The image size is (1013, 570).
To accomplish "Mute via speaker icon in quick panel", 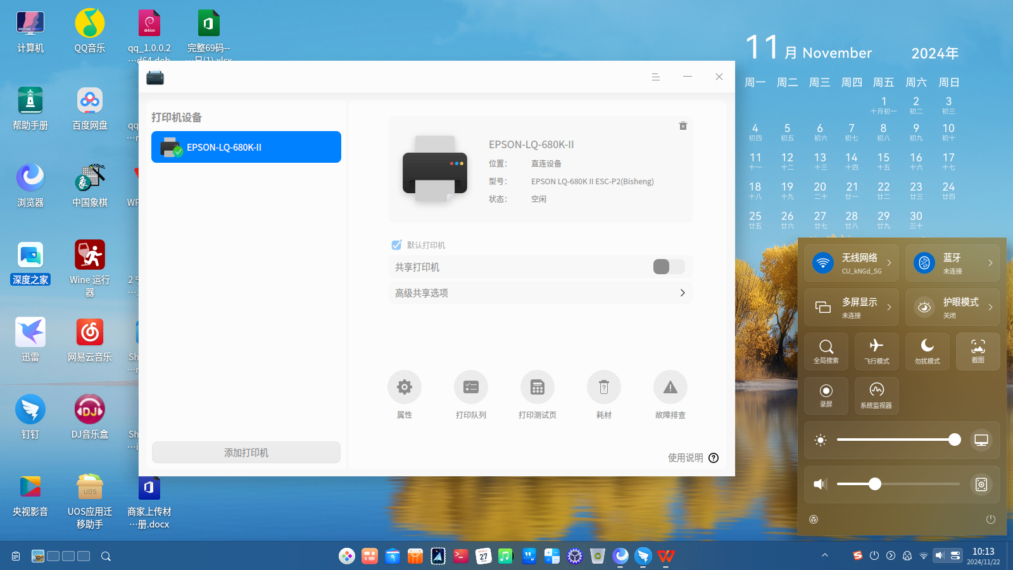I will (x=821, y=484).
